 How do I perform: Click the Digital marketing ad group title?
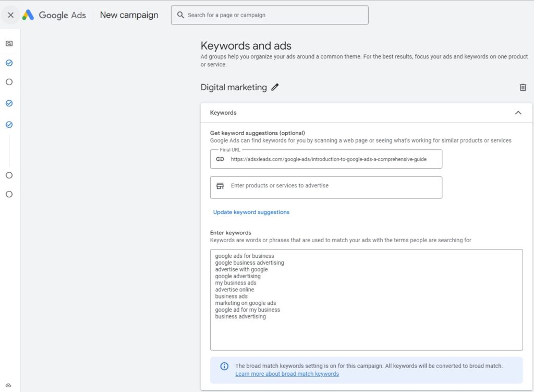pyautogui.click(x=234, y=87)
